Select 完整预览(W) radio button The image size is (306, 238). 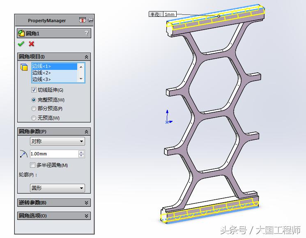(34, 100)
